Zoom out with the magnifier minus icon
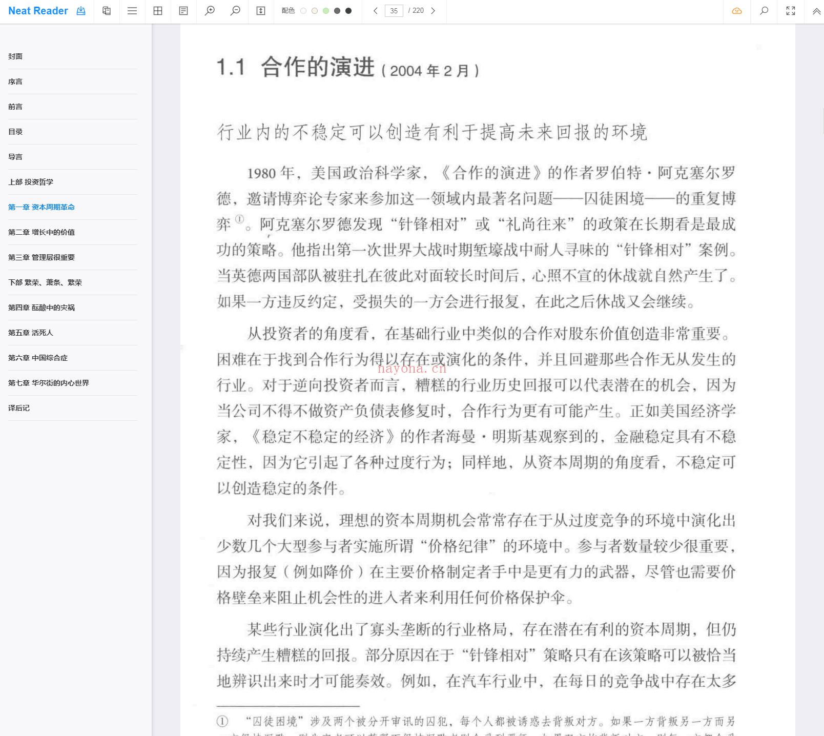The image size is (824, 736). [x=235, y=11]
